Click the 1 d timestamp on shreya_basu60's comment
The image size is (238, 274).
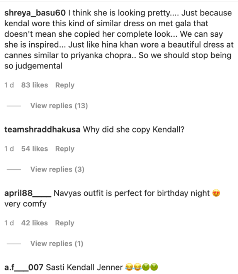9,85
